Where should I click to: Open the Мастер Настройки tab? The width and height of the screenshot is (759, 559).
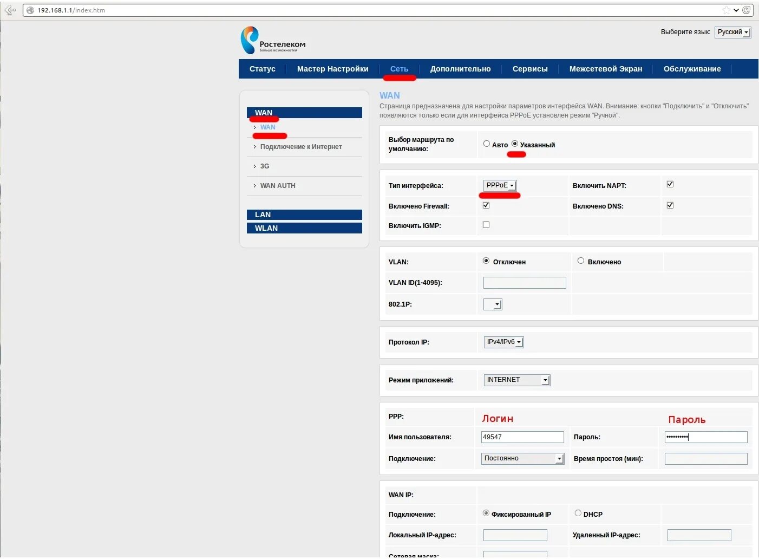(333, 69)
